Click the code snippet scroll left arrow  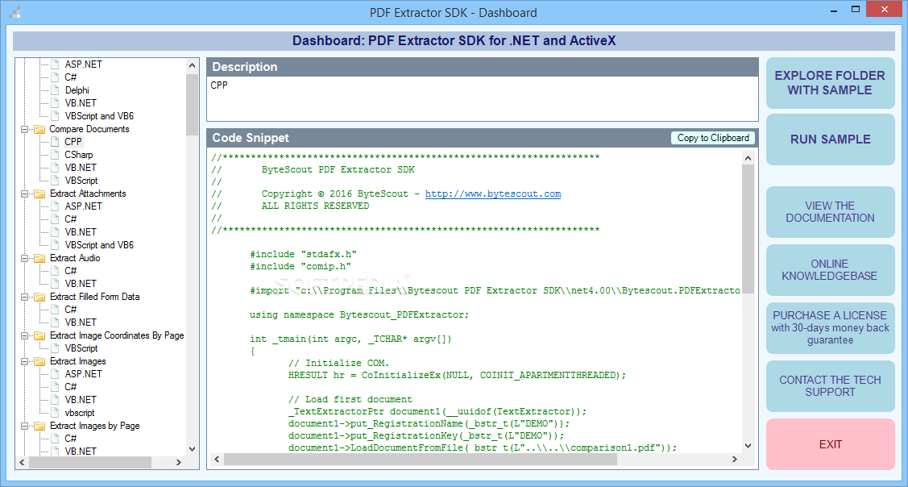[217, 459]
